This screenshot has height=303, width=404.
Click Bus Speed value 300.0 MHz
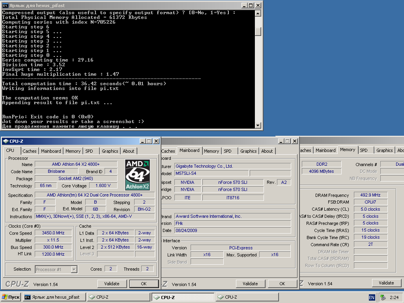tap(53, 247)
